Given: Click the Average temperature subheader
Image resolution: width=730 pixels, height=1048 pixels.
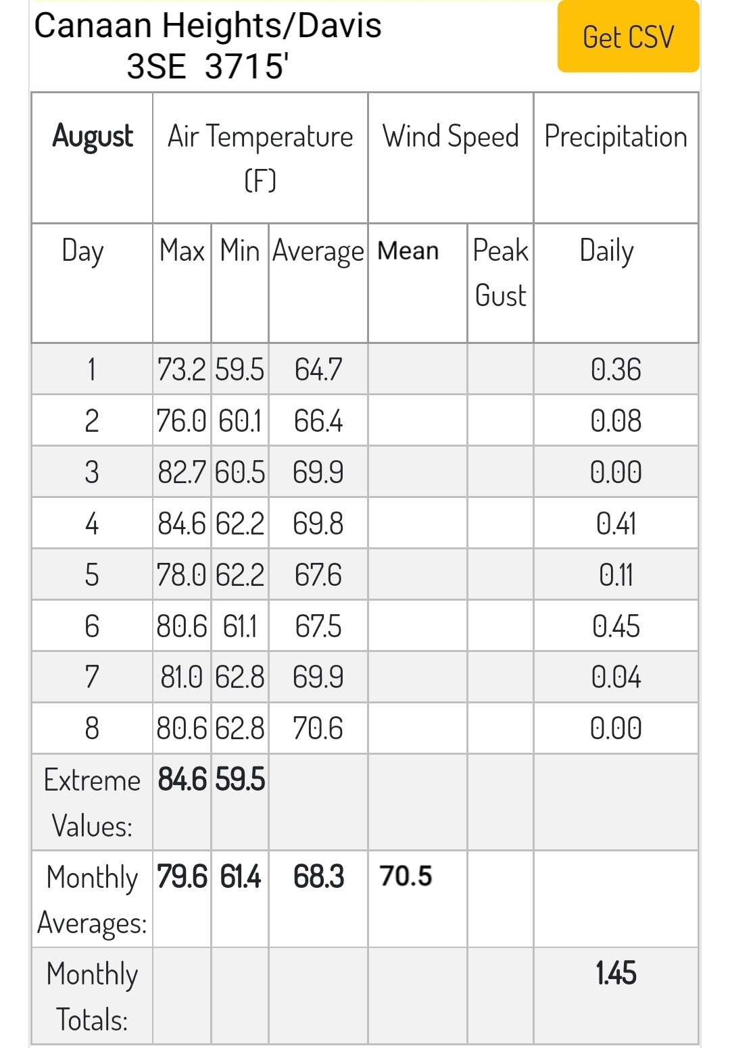Looking at the screenshot, I should [318, 252].
